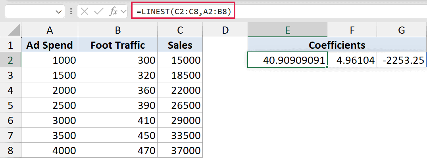Select row 1 header
The width and height of the screenshot is (427, 158).
[10, 45]
